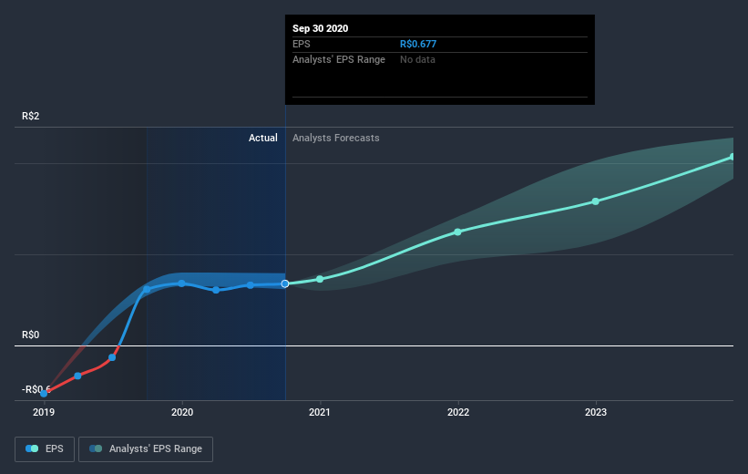Click the 2021 x-axis label

[320, 412]
